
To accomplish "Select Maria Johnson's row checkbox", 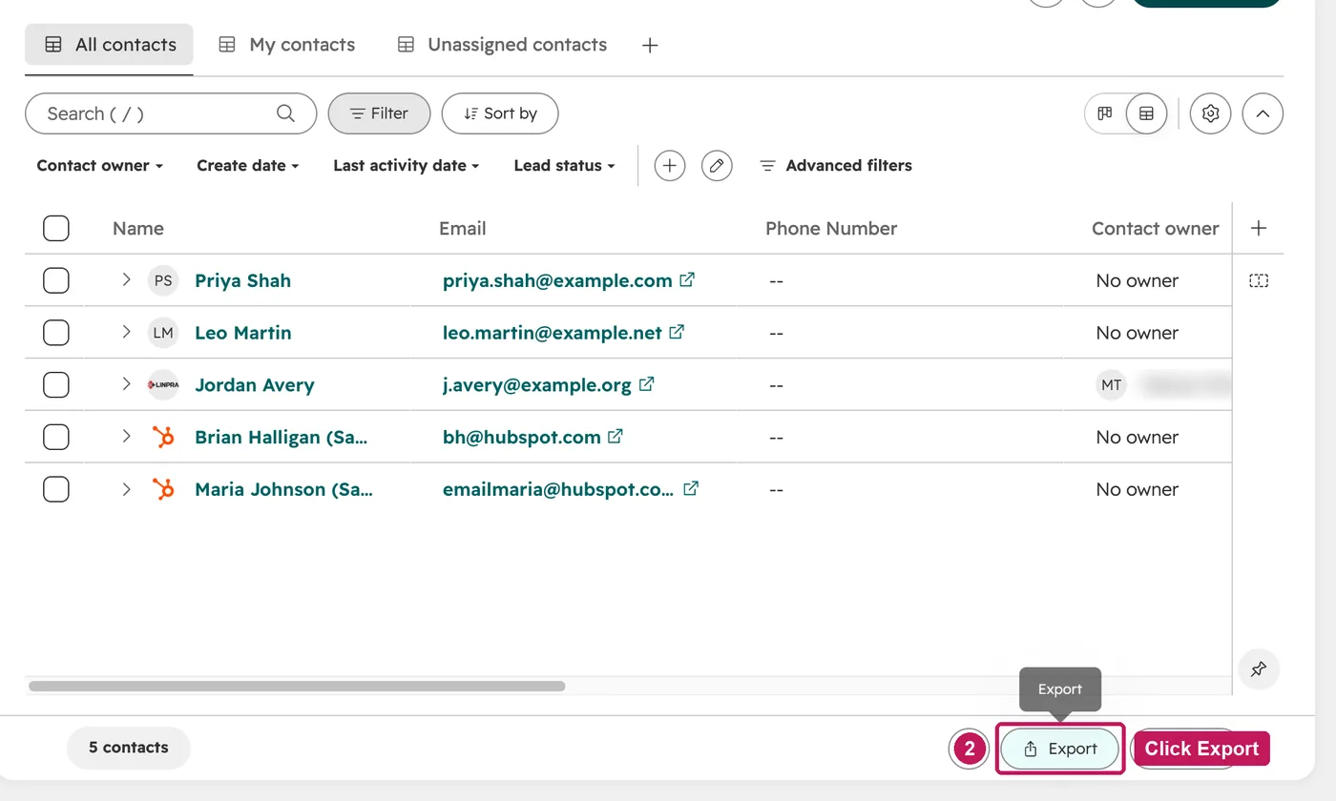I will [x=56, y=489].
